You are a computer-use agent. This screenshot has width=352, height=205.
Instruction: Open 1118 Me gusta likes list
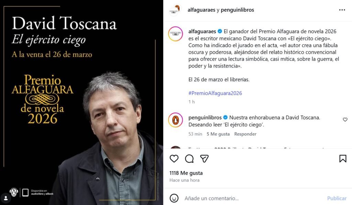click(x=186, y=173)
